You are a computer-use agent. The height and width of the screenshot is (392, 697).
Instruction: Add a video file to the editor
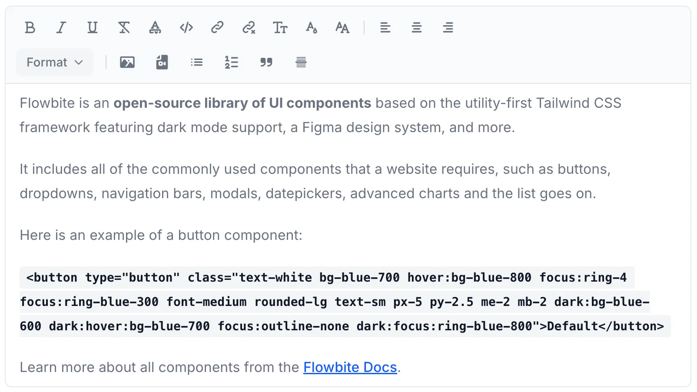click(x=162, y=62)
